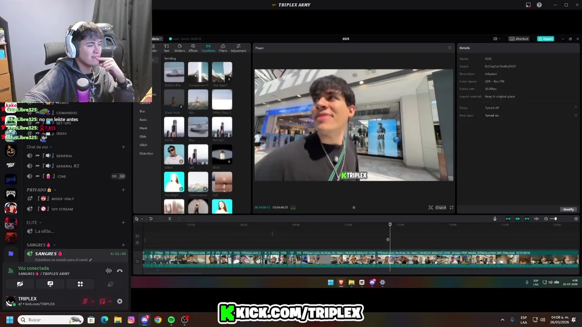Toggle fullscreen in the CapCut player
The height and width of the screenshot is (327, 582).
click(x=452, y=208)
